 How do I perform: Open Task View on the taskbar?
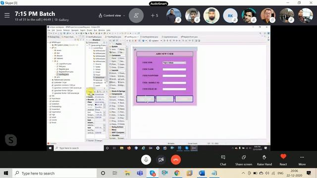pos(115,173)
